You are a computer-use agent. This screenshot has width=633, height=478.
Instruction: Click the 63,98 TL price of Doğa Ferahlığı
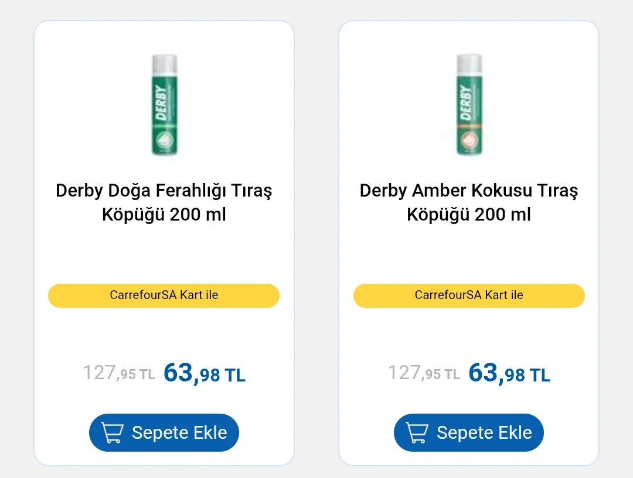click(205, 373)
